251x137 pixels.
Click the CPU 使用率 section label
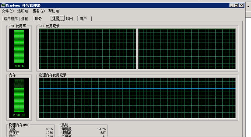[x=17, y=26]
